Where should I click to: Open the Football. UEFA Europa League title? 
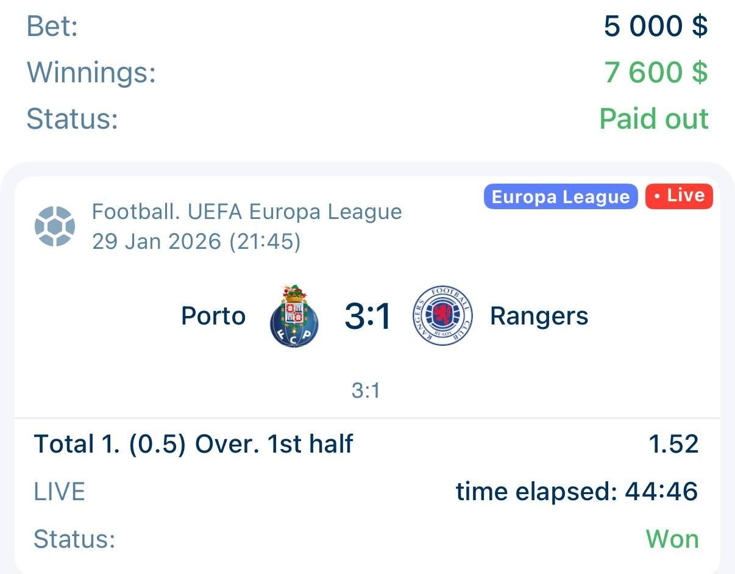pos(247,212)
